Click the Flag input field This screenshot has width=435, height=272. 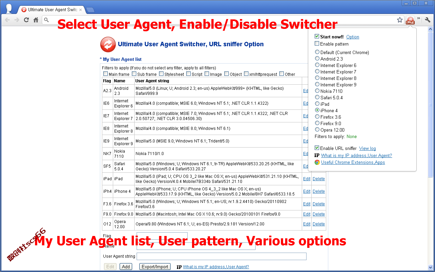coord(162,236)
